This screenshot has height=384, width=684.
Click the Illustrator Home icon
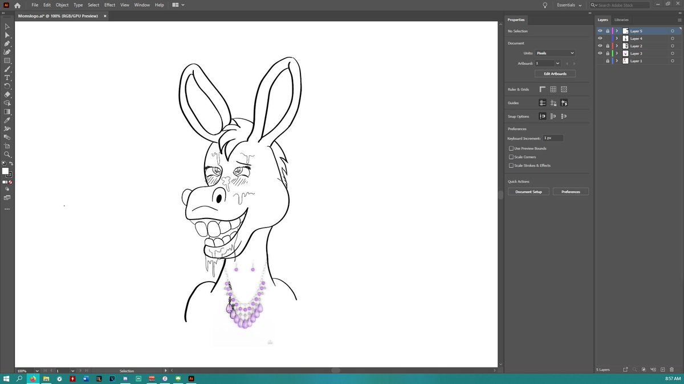18,5
